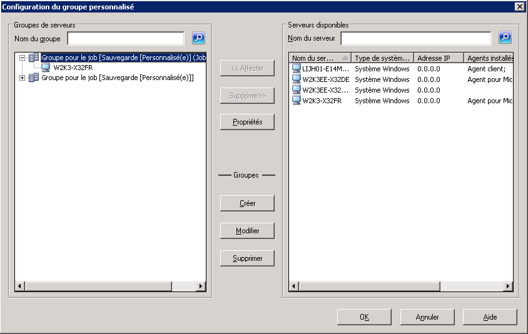Click the search icon next to Nom du groupe

[x=198, y=38]
